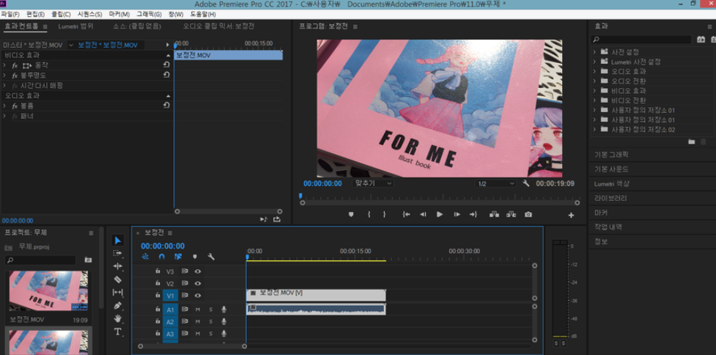Play the program monitor video
This screenshot has height=355, width=716.
(439, 214)
